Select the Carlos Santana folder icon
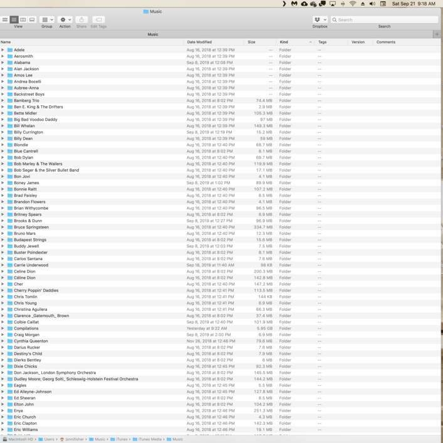 (x=10, y=259)
